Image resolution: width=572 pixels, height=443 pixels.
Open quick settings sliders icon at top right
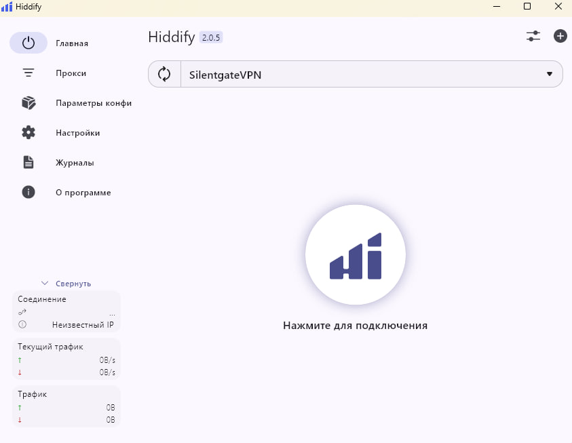point(533,36)
